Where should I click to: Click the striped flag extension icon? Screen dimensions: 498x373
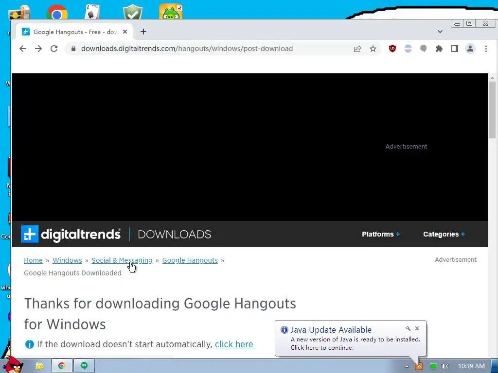408,49
